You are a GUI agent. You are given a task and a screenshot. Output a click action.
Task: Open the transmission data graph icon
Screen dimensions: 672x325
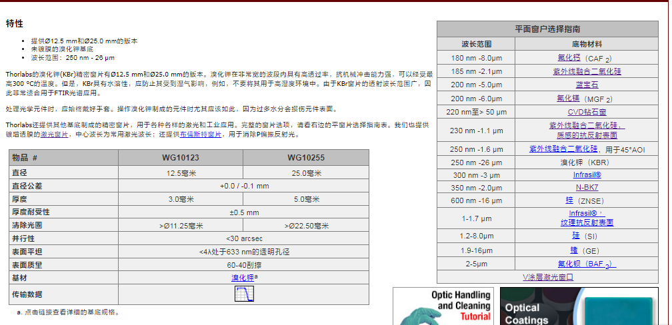click(244, 294)
